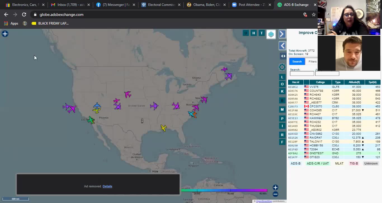
Task: Reload the page with refresh icon
Action: pos(24,14)
